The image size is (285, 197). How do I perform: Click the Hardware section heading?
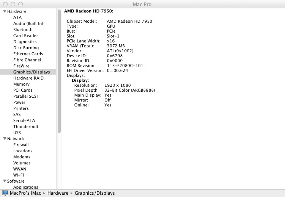(17, 11)
